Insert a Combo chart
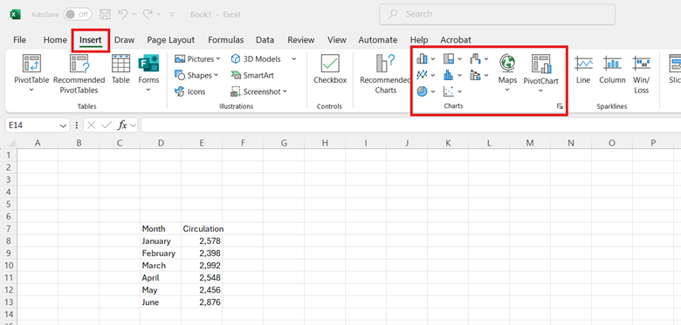Viewport: 681px width, 325px height. 475,76
